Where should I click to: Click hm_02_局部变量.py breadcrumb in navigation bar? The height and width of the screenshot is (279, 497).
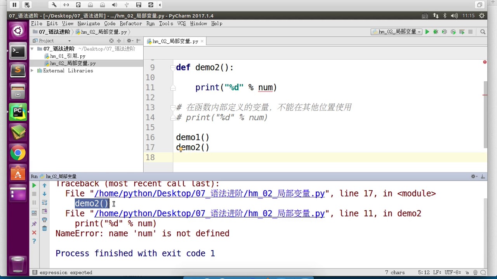[x=101, y=32]
